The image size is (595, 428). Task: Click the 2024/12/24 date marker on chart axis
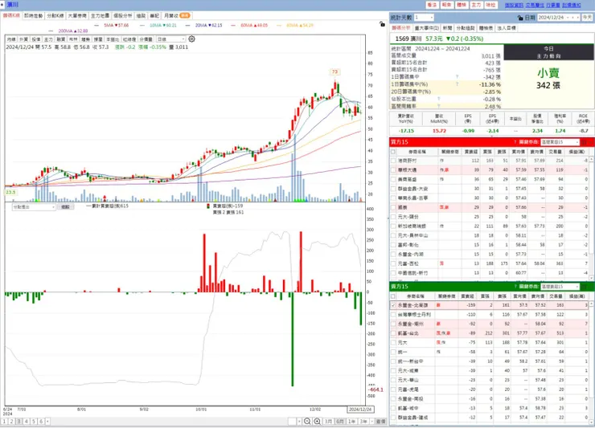(360, 410)
